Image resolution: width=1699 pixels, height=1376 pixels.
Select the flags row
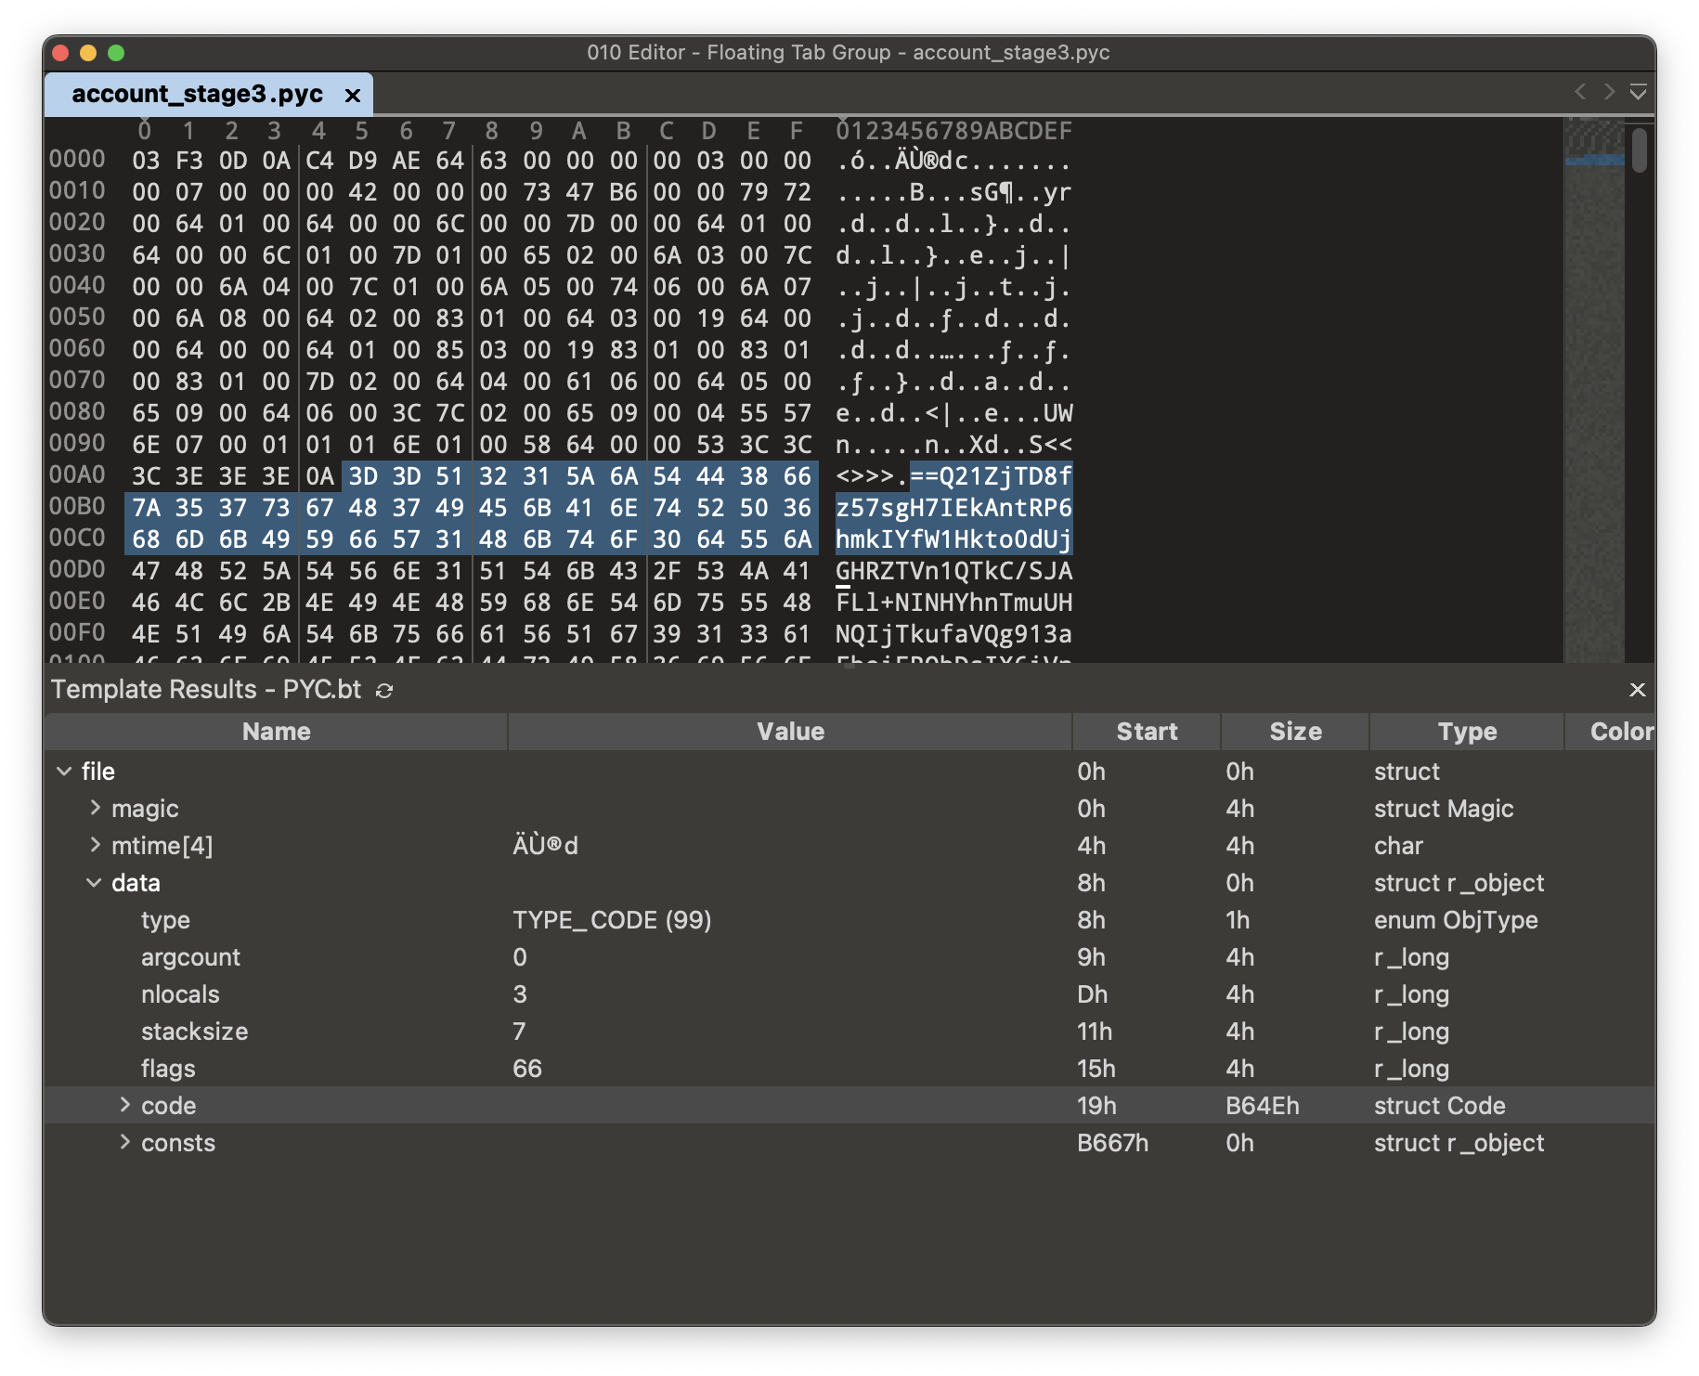(849, 1069)
